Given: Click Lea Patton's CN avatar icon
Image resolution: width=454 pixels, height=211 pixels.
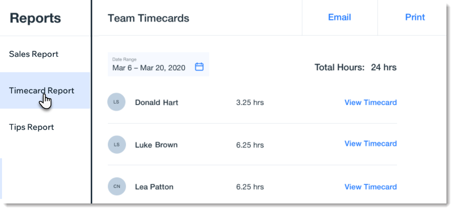Looking at the screenshot, I should click(x=117, y=186).
